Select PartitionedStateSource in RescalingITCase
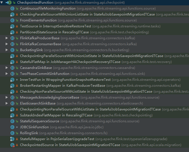189x152 pixels. click(95, 32)
